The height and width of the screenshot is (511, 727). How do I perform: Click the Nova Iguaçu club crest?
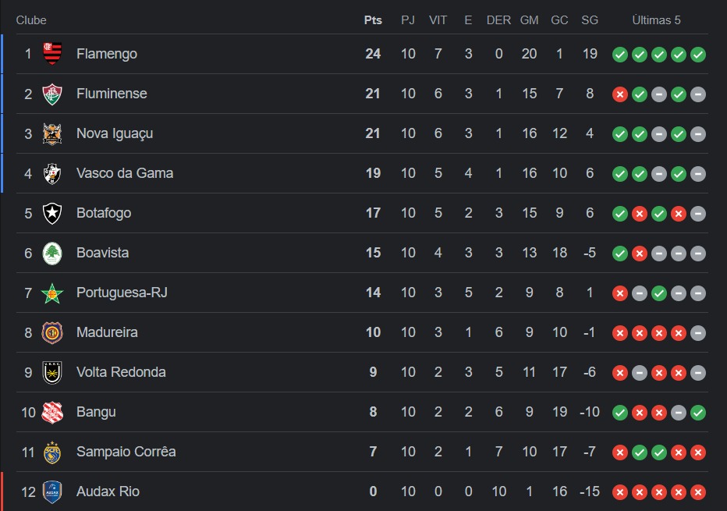[x=52, y=133]
